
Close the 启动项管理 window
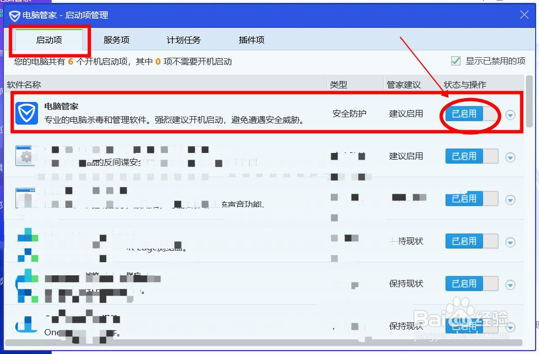point(524,14)
